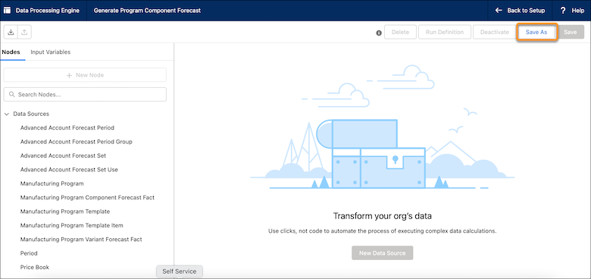Image resolution: width=591 pixels, height=279 pixels.
Task: Select Advanced Account Forecast Set Use node
Action: click(x=69, y=170)
